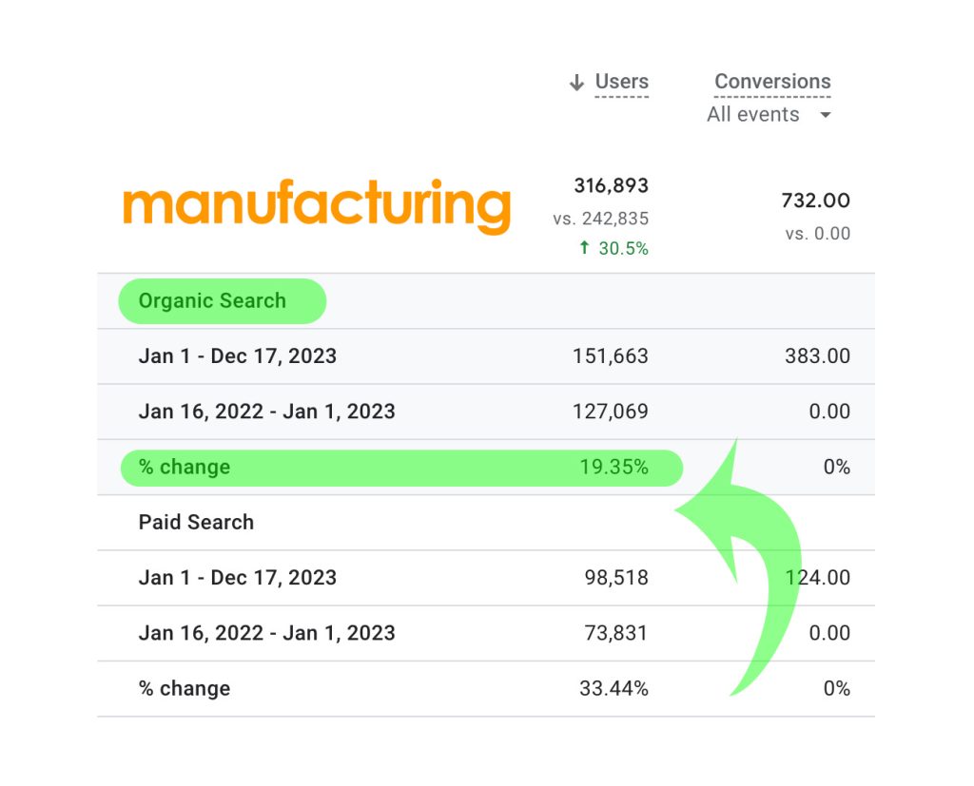Click organic conversions value 383.00
974x786 pixels.
817,356
